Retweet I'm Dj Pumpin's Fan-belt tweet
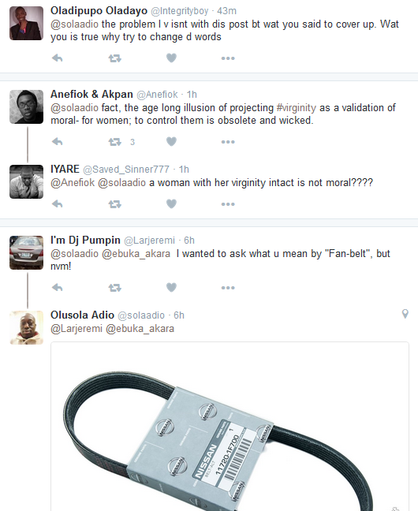This screenshot has height=511, width=418. (x=115, y=287)
